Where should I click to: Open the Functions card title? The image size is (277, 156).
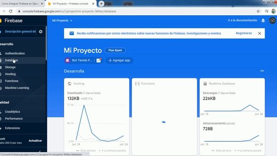point(148,84)
